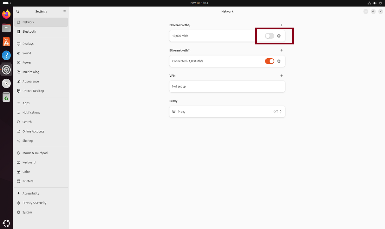The image size is (385, 229).
Task: Add new Ethernet eth0 connection profile
Action: pyautogui.click(x=281, y=25)
